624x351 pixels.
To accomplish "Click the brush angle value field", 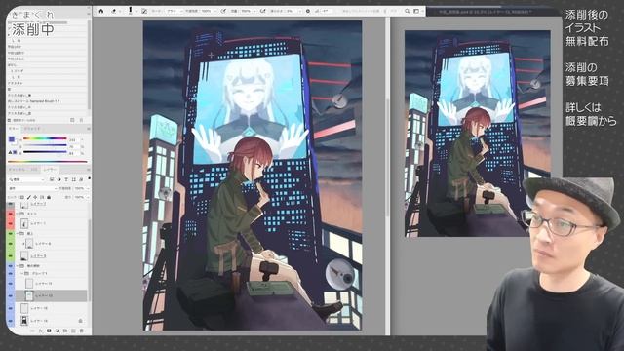I will pos(328,11).
